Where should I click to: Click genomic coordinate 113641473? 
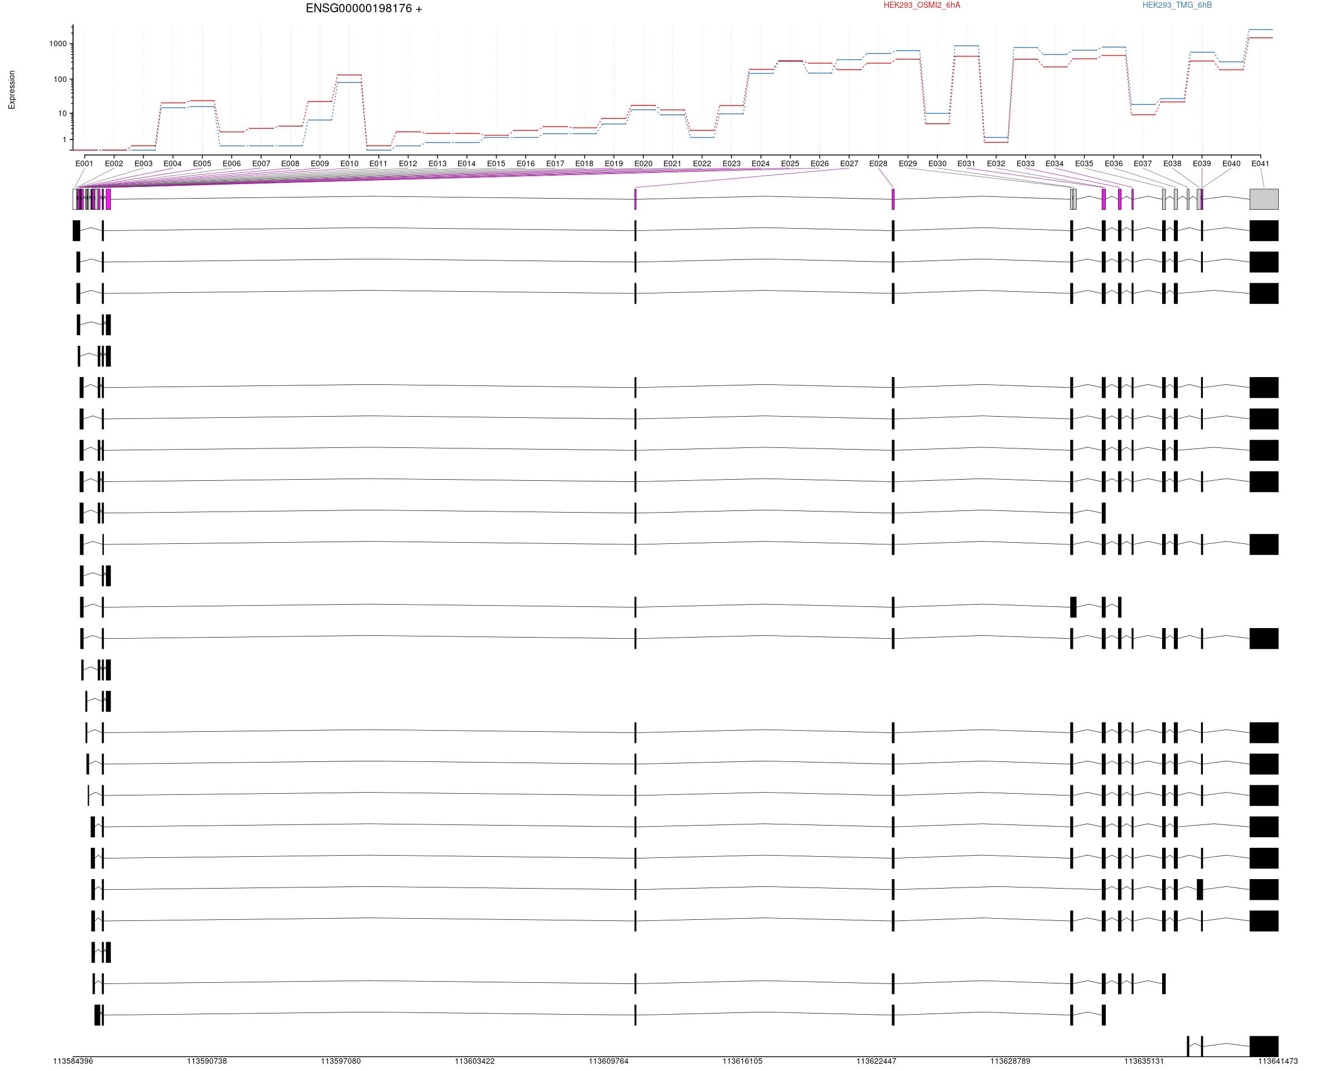(x=1278, y=1061)
